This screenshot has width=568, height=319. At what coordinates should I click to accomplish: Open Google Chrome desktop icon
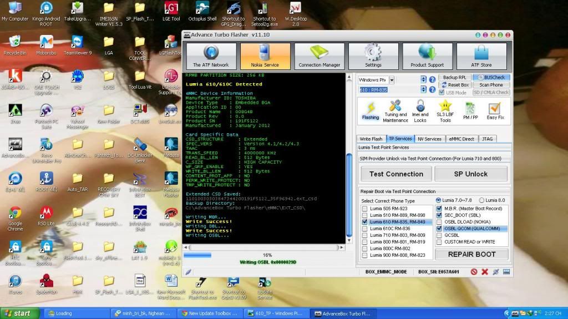(15, 218)
